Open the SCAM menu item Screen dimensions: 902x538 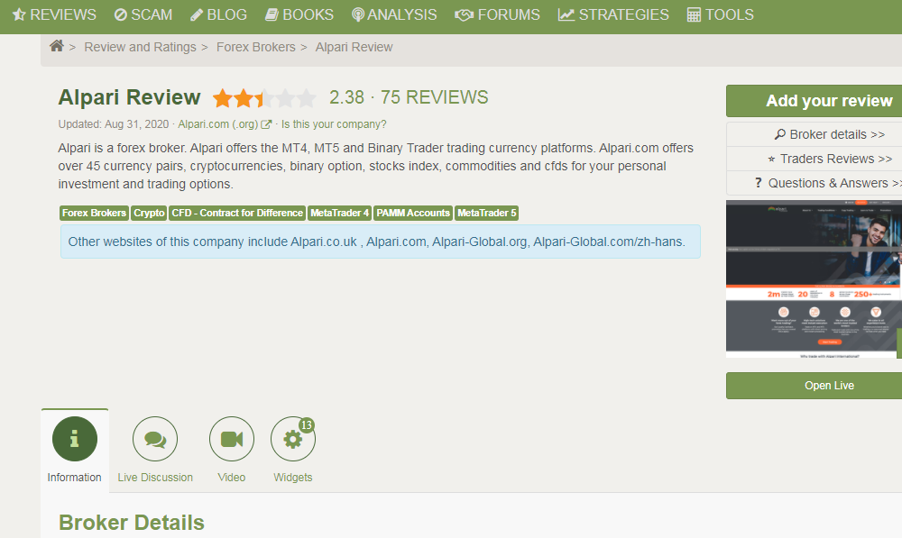[143, 15]
